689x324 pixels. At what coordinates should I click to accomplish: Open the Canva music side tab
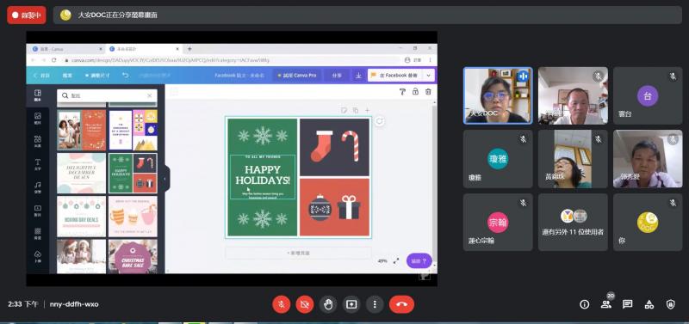[x=38, y=187]
